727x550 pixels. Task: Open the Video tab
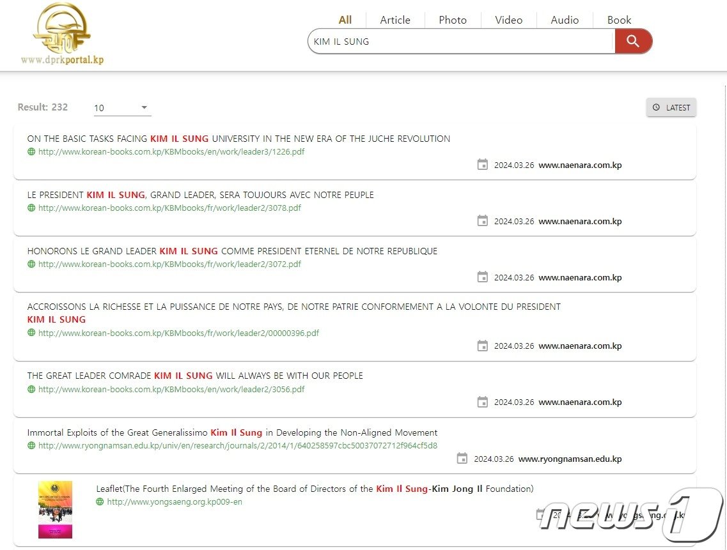(x=508, y=20)
